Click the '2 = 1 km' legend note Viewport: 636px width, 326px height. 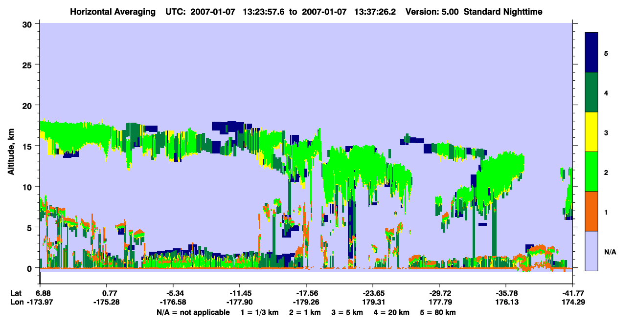(305, 312)
